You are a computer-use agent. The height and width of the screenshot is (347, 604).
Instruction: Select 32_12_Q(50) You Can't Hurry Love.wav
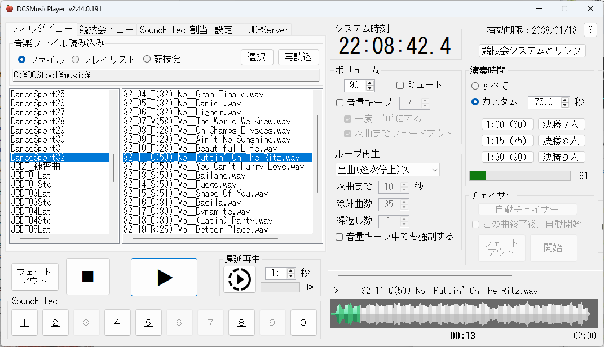(217, 167)
